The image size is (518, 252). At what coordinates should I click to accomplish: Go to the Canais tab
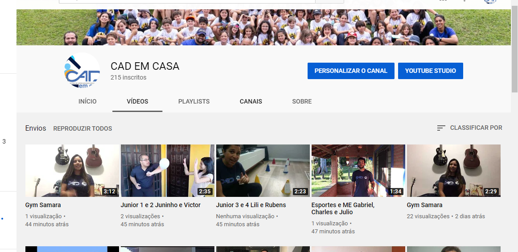[x=251, y=101]
